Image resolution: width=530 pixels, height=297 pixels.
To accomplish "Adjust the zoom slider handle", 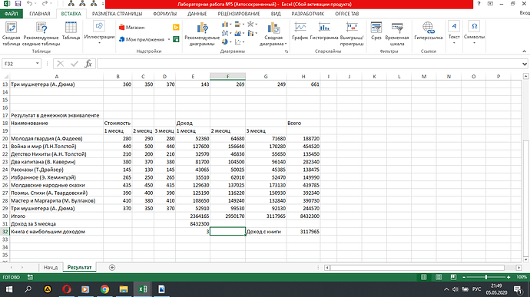I will coord(486,277).
